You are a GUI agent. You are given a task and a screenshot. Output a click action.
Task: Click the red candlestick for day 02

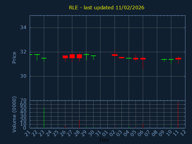point(115,55)
